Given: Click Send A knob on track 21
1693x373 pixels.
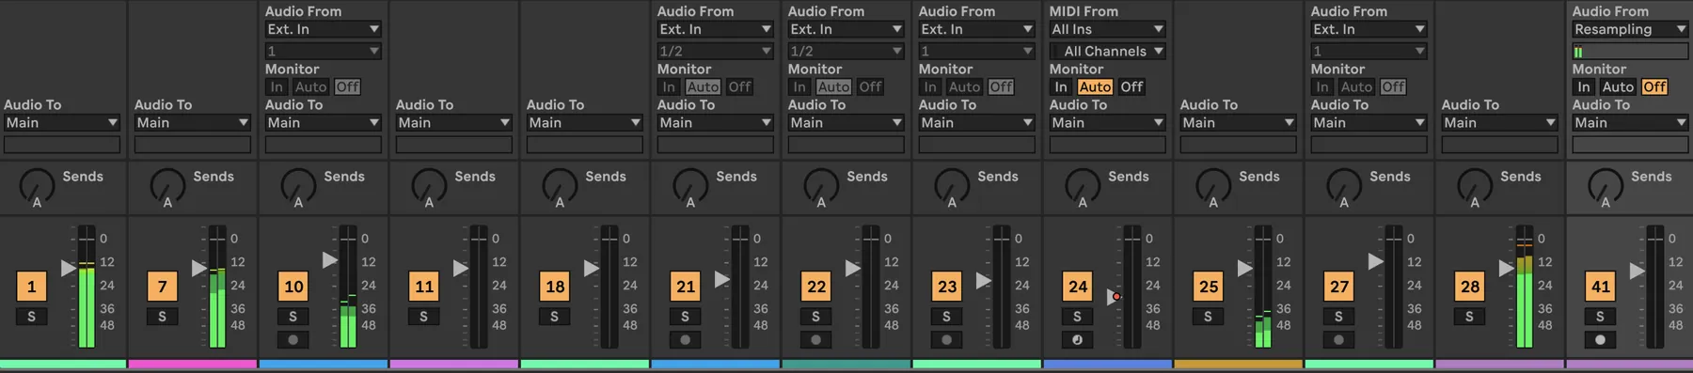Looking at the screenshot, I should point(690,186).
